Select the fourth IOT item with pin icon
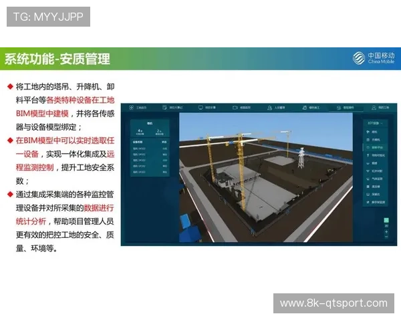This screenshot has width=401, height=320. click(x=376, y=155)
